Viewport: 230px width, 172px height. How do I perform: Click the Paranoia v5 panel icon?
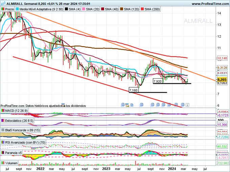[3, 153]
